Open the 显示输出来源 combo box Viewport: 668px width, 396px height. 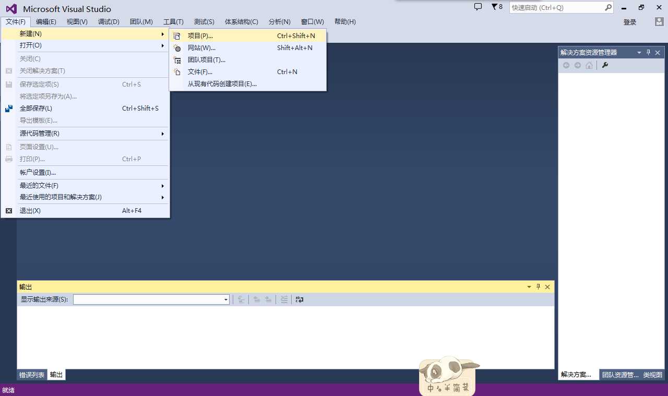point(151,299)
